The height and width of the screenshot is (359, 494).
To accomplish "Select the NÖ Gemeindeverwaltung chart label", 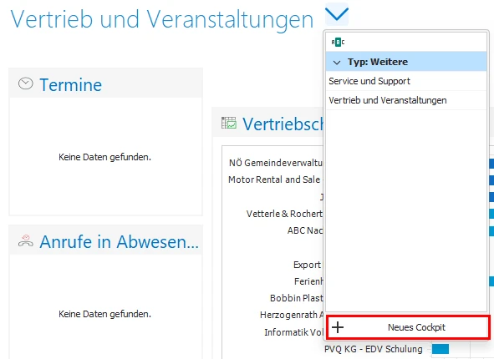I will (x=276, y=163).
